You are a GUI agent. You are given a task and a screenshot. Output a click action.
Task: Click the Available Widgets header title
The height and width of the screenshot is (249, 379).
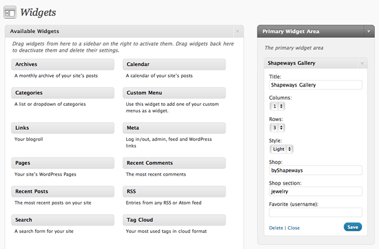pos(34,31)
